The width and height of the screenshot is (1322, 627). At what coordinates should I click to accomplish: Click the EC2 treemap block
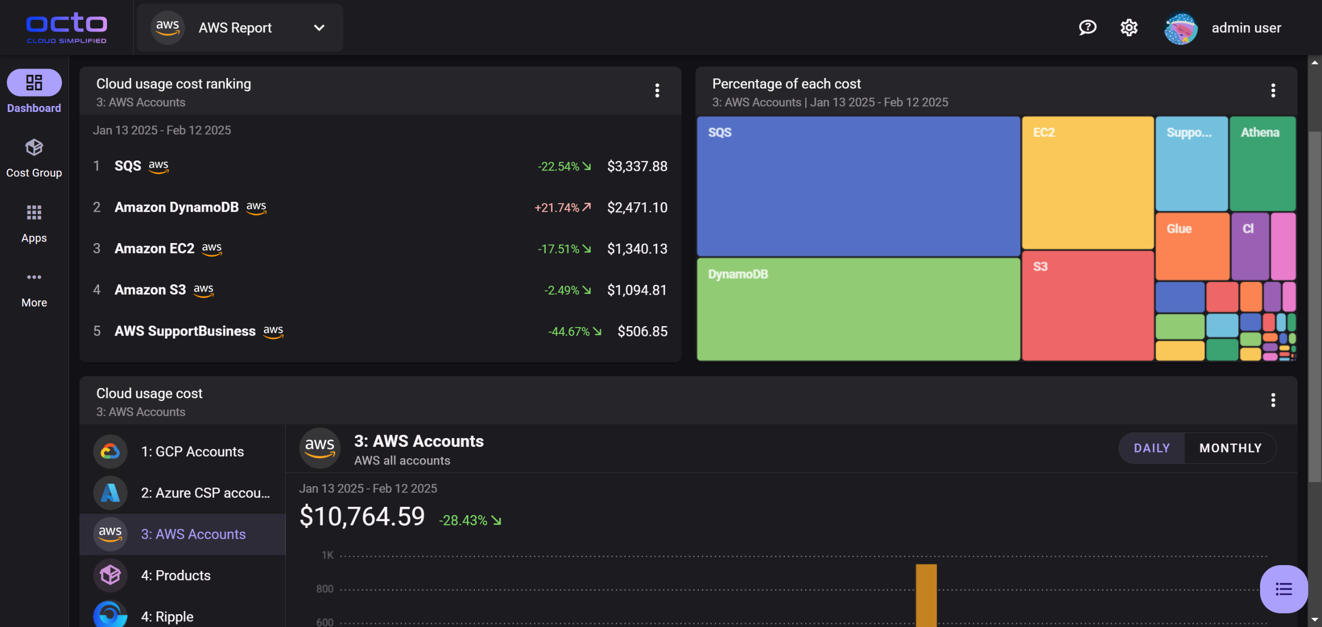tap(1088, 183)
